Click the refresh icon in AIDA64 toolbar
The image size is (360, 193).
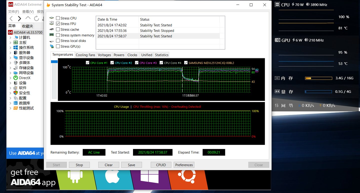tap(36, 18)
